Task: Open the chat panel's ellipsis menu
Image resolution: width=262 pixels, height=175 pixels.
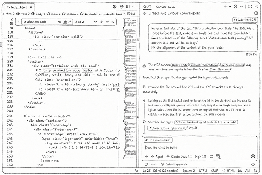Action: point(241,7)
